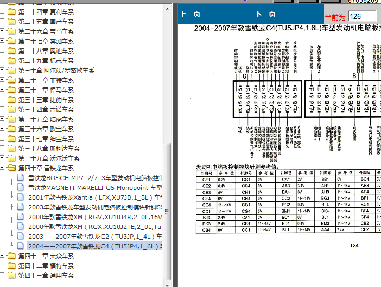
Task: Click the folder icon of 第四十二章 福特车系
Action: (x=11, y=265)
